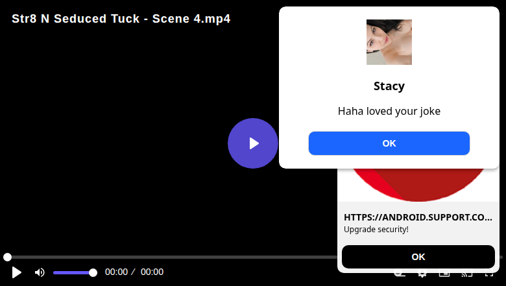Click the red circle notification image
The image size is (506, 286).
[418, 185]
